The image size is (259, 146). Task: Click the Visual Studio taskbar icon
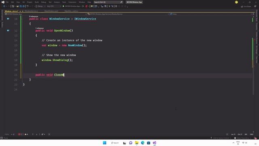click(155, 143)
